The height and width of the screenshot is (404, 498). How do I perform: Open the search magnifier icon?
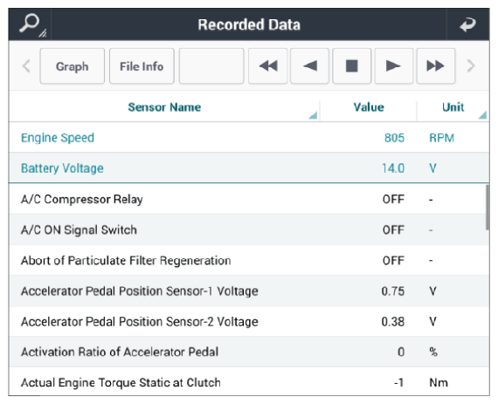(31, 24)
